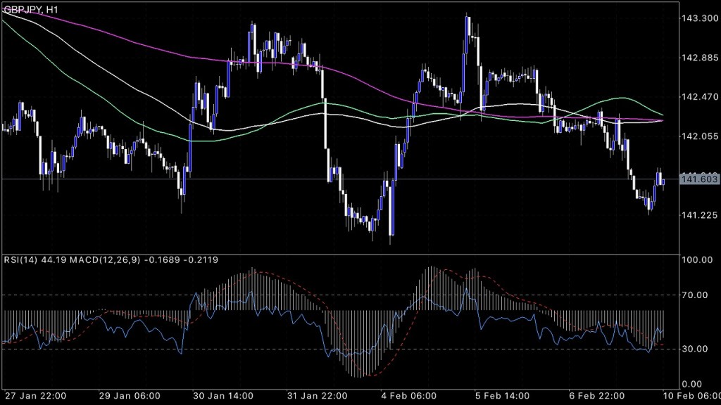Click the 27 Jan 22:00 time label

(36, 396)
